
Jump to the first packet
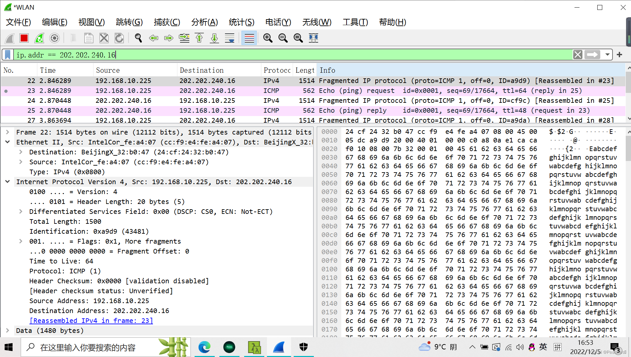coord(199,38)
